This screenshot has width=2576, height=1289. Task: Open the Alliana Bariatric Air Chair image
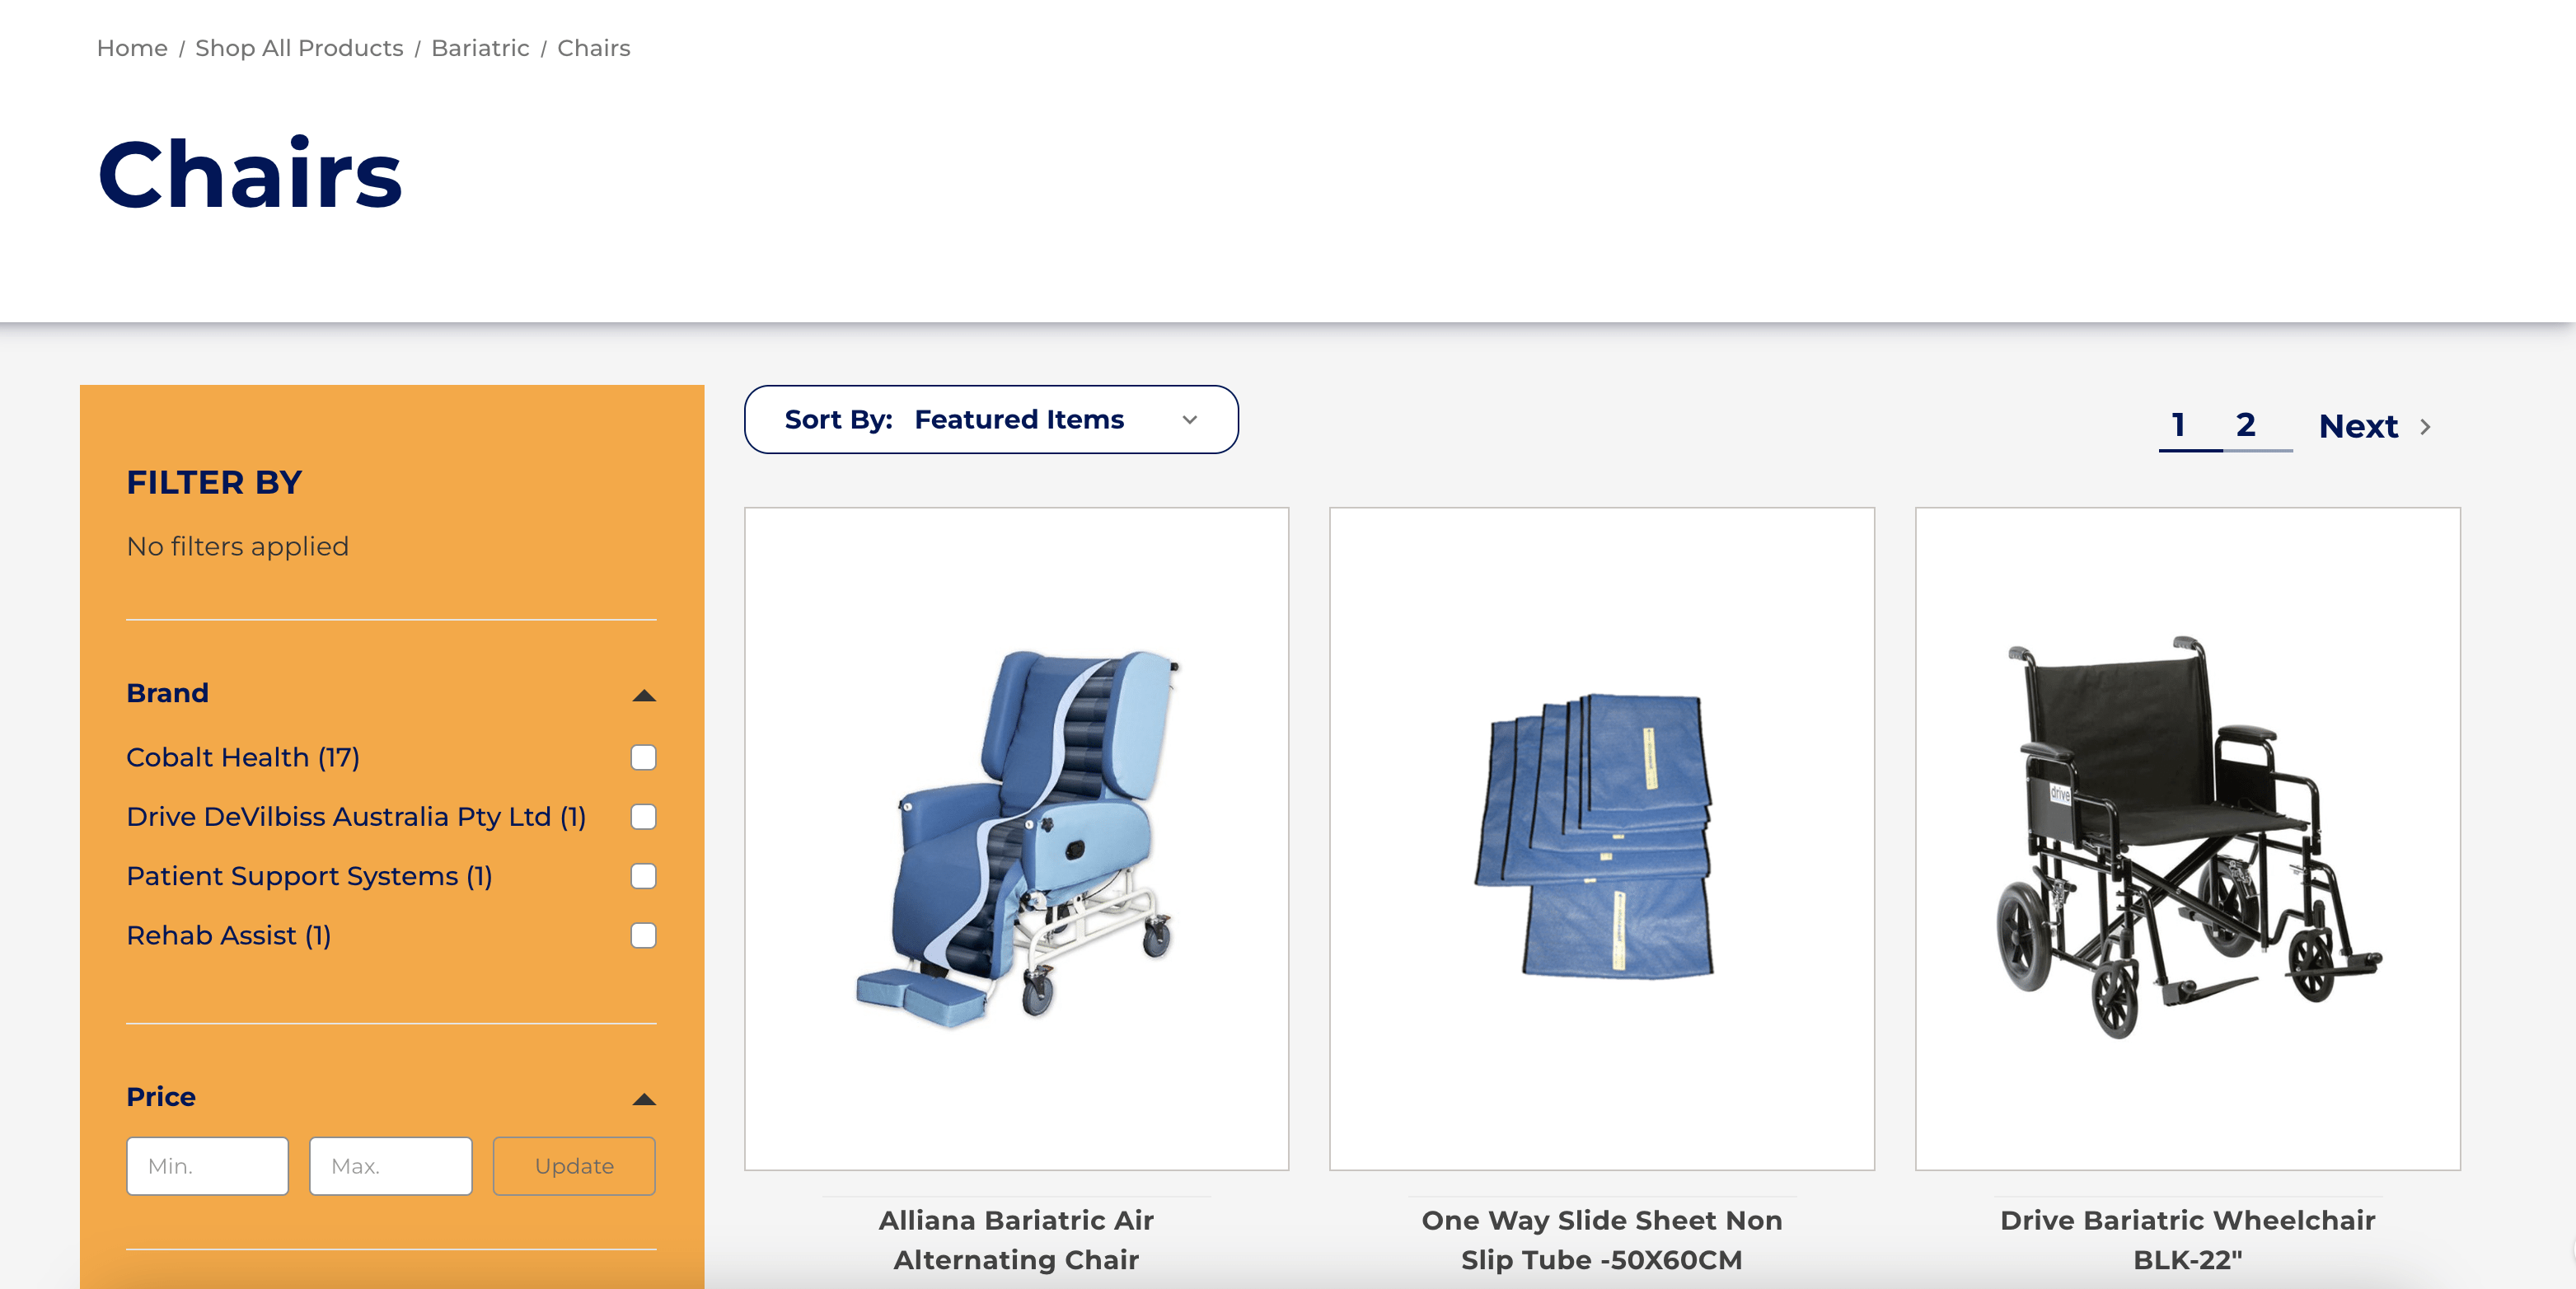[1016, 838]
